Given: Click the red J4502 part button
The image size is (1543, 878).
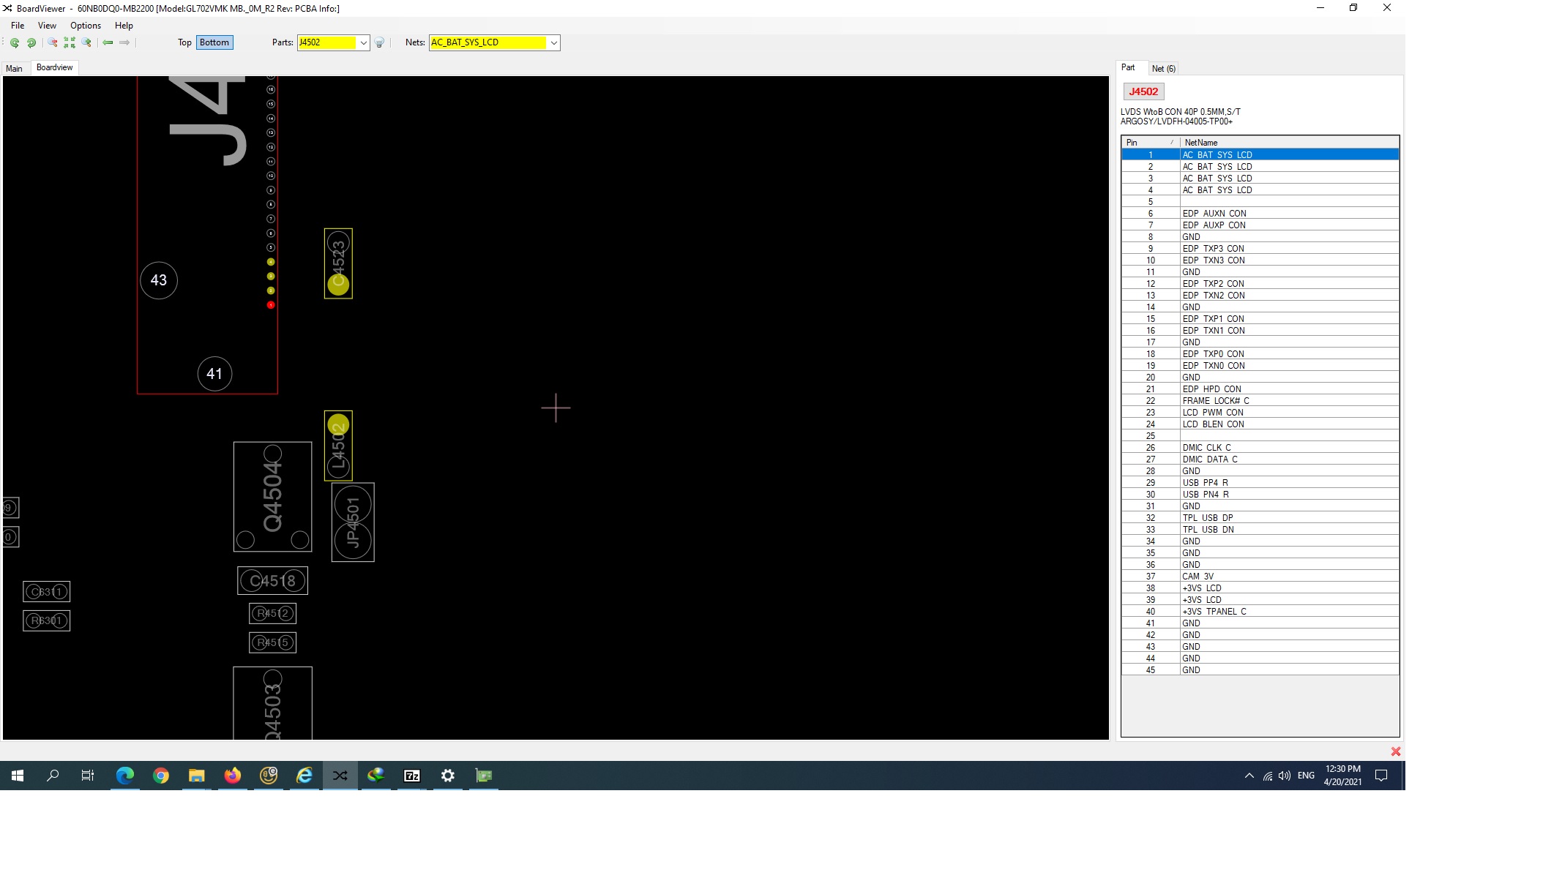Looking at the screenshot, I should [x=1143, y=91].
